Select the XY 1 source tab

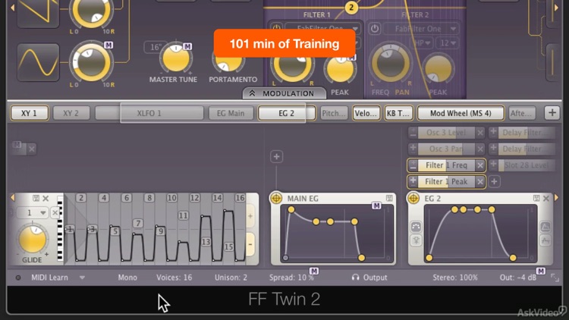point(29,113)
